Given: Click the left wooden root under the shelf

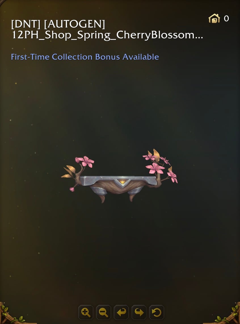Looking at the screenshot, I should coord(102,199).
